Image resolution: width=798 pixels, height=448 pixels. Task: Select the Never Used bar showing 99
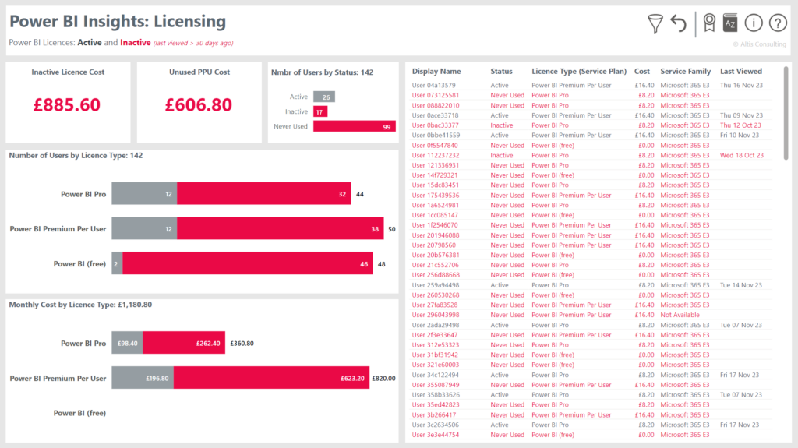(355, 126)
